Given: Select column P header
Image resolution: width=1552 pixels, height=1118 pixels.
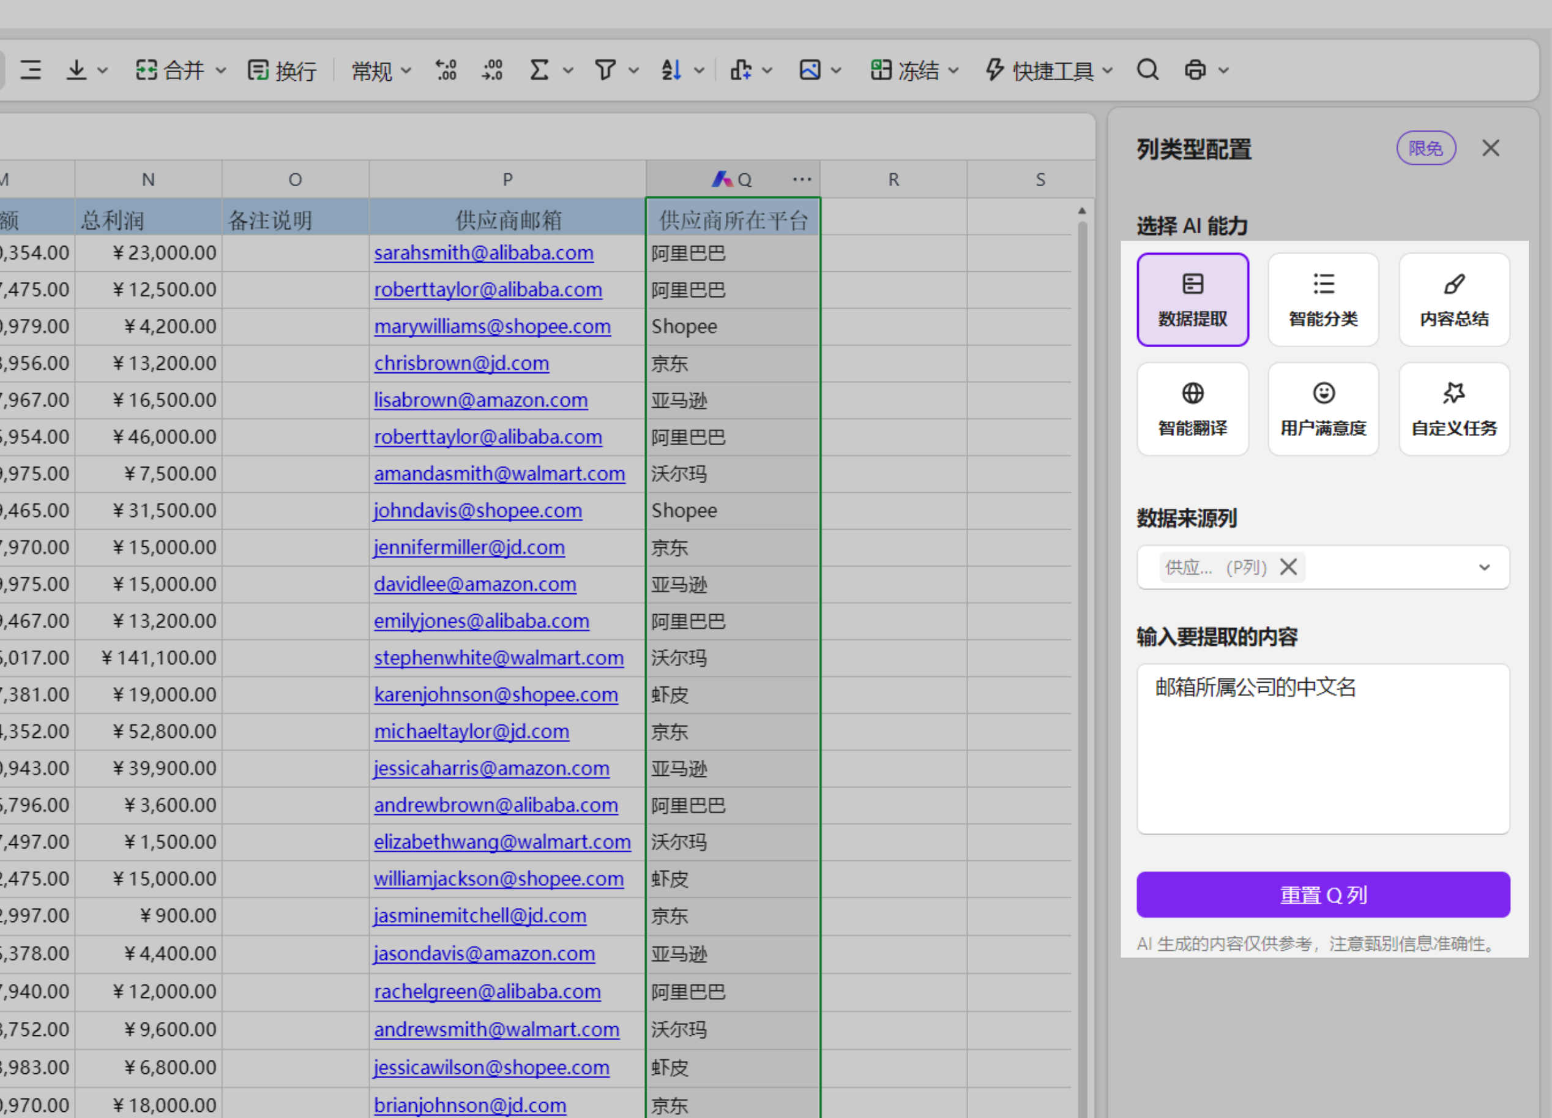Looking at the screenshot, I should pos(507,179).
